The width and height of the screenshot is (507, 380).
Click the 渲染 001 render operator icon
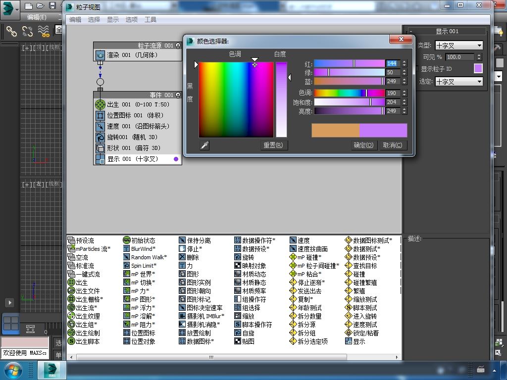(x=100, y=55)
